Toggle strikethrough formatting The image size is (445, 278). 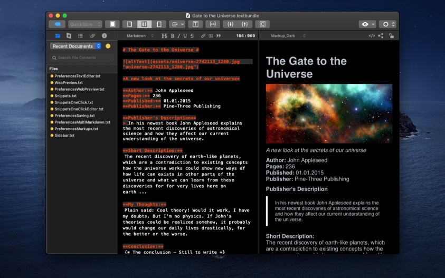[192, 36]
